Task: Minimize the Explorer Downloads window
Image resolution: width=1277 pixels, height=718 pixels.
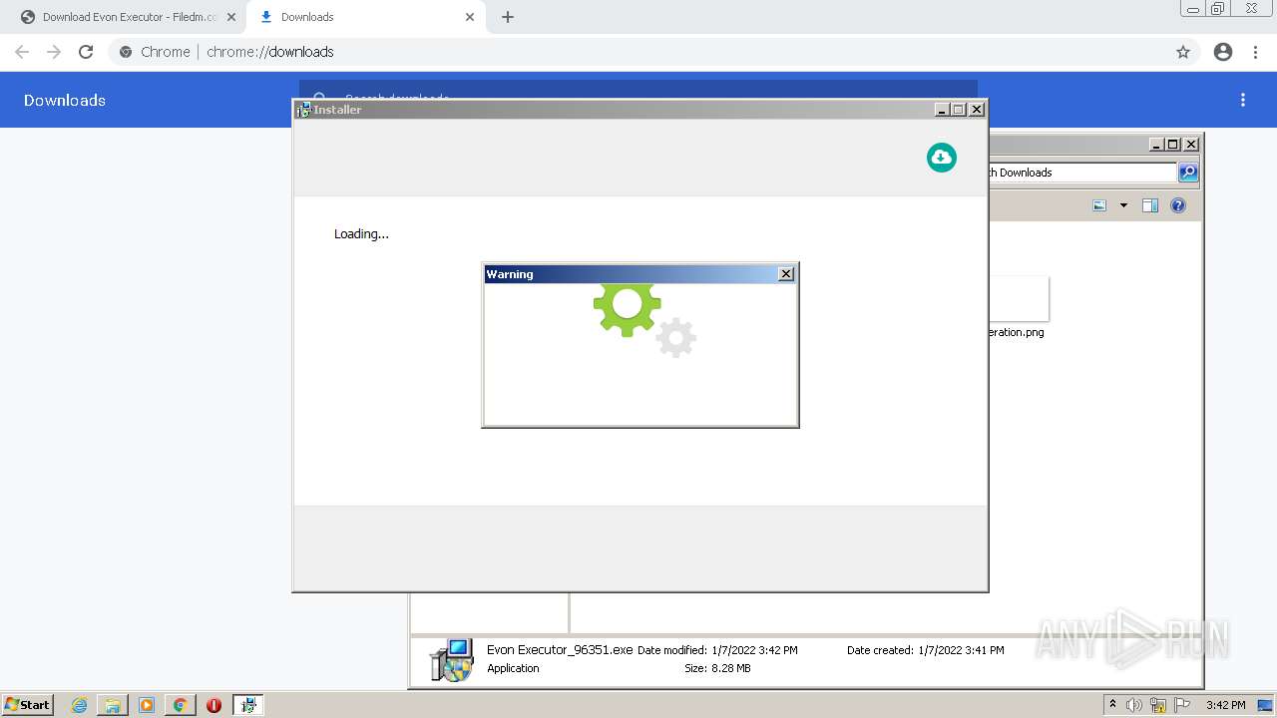Action: click(1155, 145)
